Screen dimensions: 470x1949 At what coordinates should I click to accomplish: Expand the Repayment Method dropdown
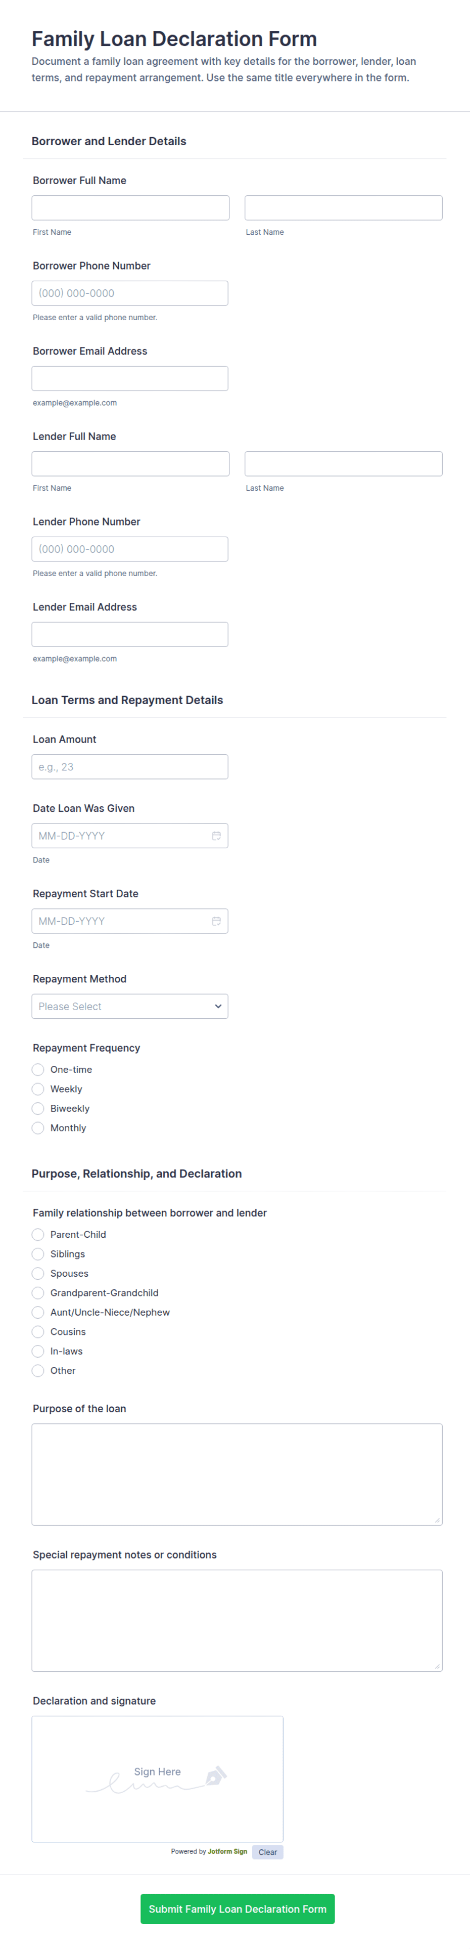pyautogui.click(x=130, y=1006)
